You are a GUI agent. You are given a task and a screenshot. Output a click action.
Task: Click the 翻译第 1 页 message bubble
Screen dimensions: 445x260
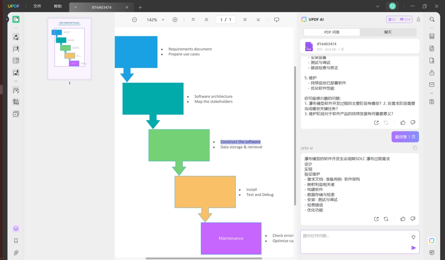pyautogui.click(x=405, y=137)
